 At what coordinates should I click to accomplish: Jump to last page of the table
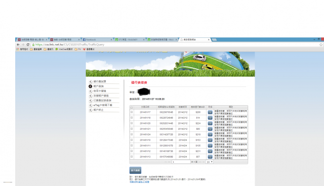click(x=204, y=162)
